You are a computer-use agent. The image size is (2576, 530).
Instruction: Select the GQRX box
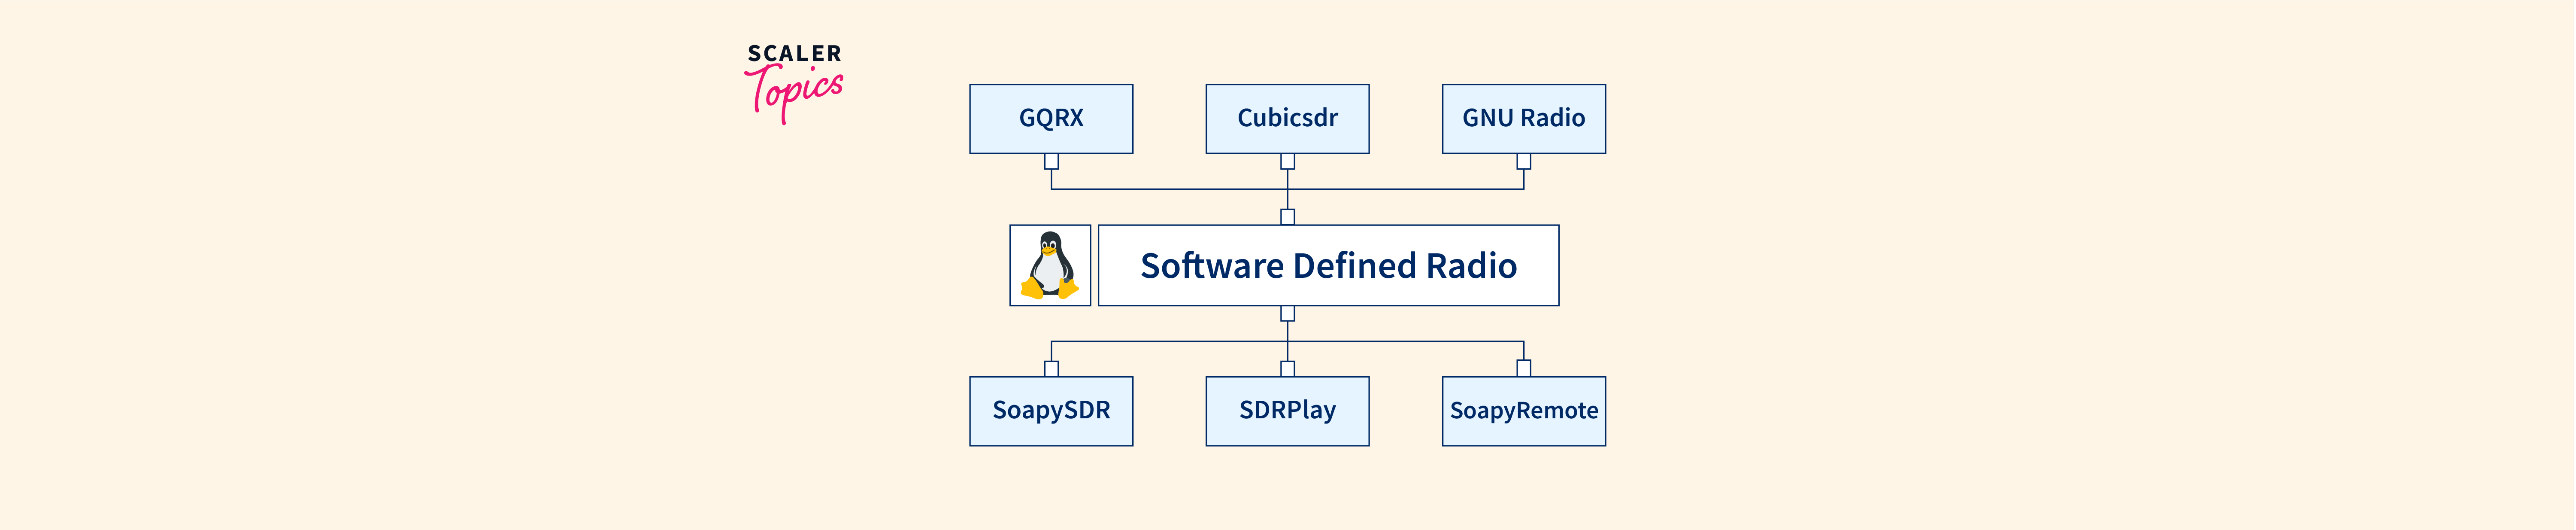(x=1051, y=119)
